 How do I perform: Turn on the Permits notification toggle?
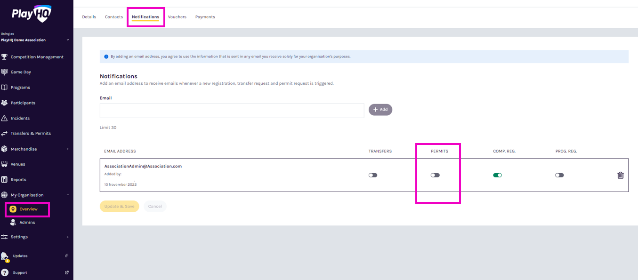click(x=435, y=175)
